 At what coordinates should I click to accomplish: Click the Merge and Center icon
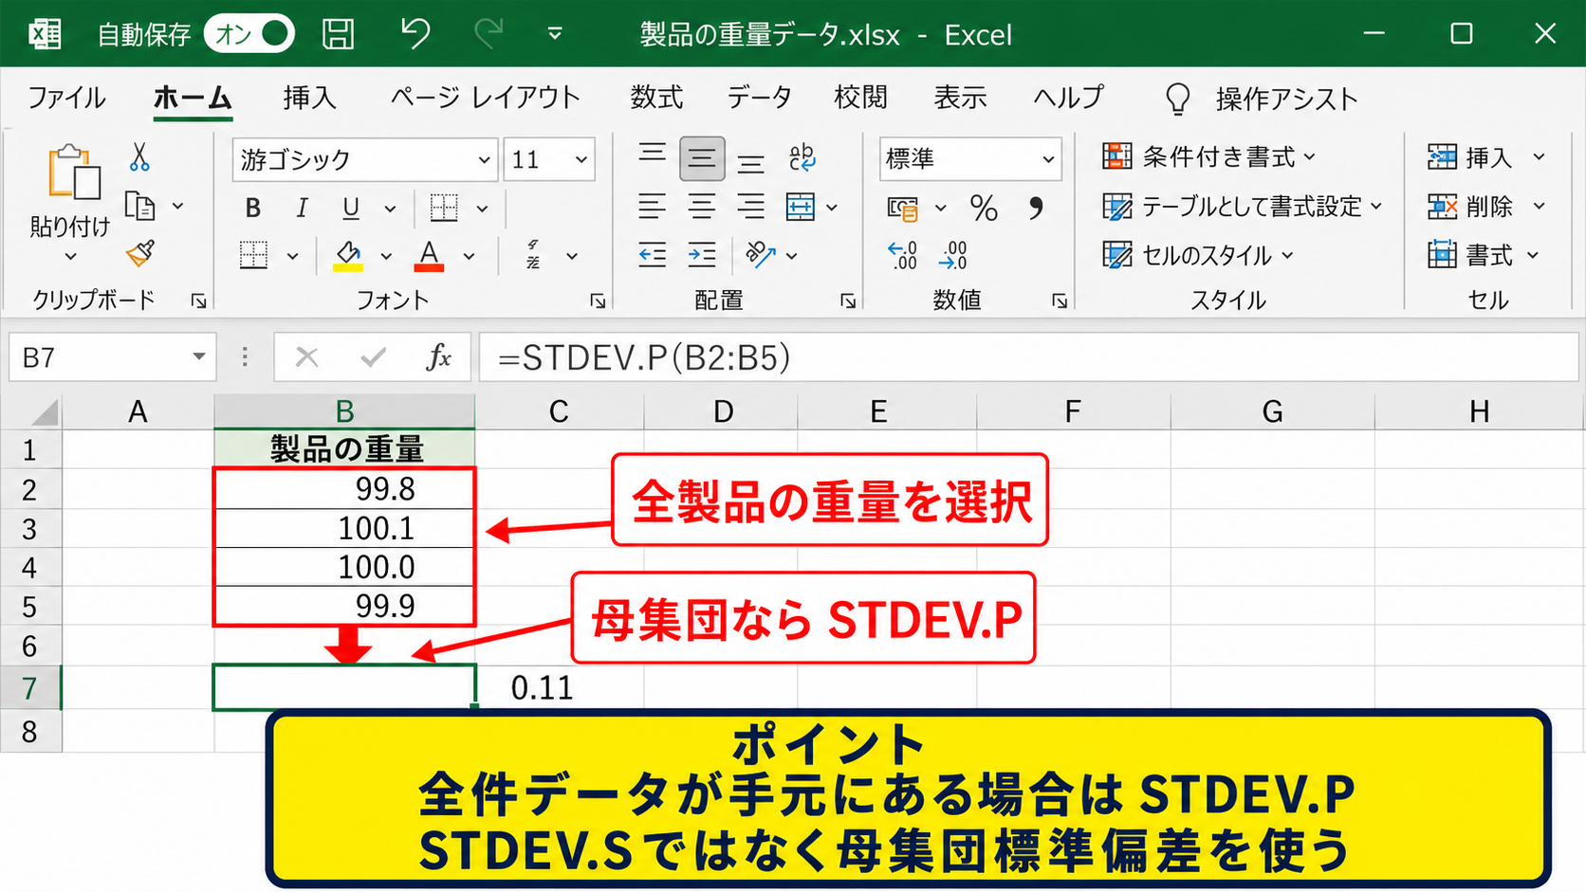coord(801,207)
